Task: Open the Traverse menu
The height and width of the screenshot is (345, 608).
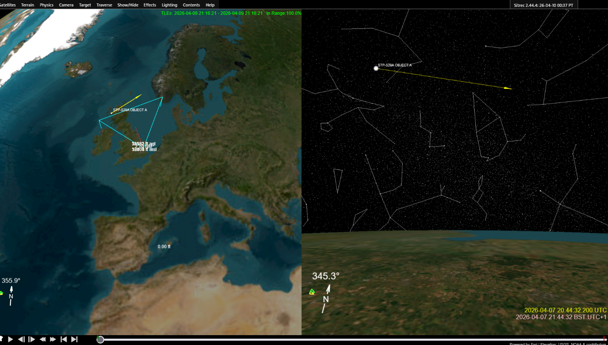Action: [x=104, y=5]
